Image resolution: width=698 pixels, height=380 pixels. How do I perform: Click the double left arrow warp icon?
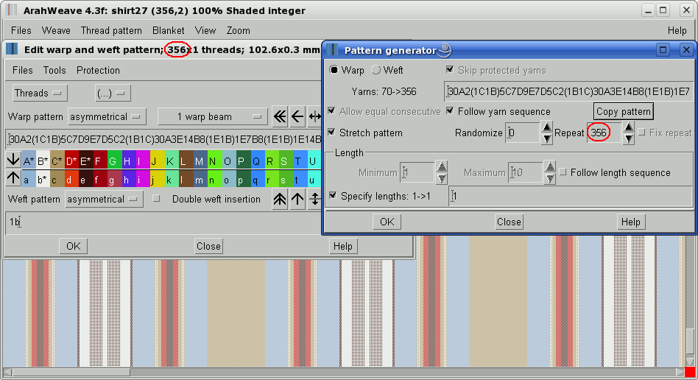coord(280,116)
